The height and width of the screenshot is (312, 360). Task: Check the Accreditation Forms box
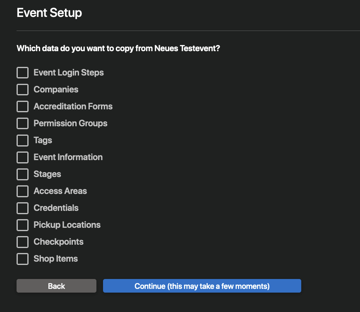coord(22,106)
